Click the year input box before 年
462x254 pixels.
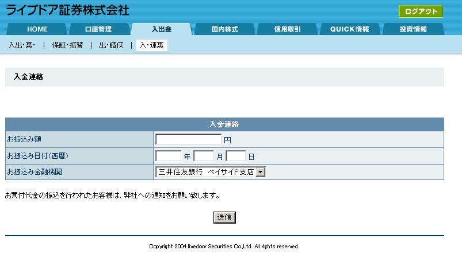click(168, 155)
